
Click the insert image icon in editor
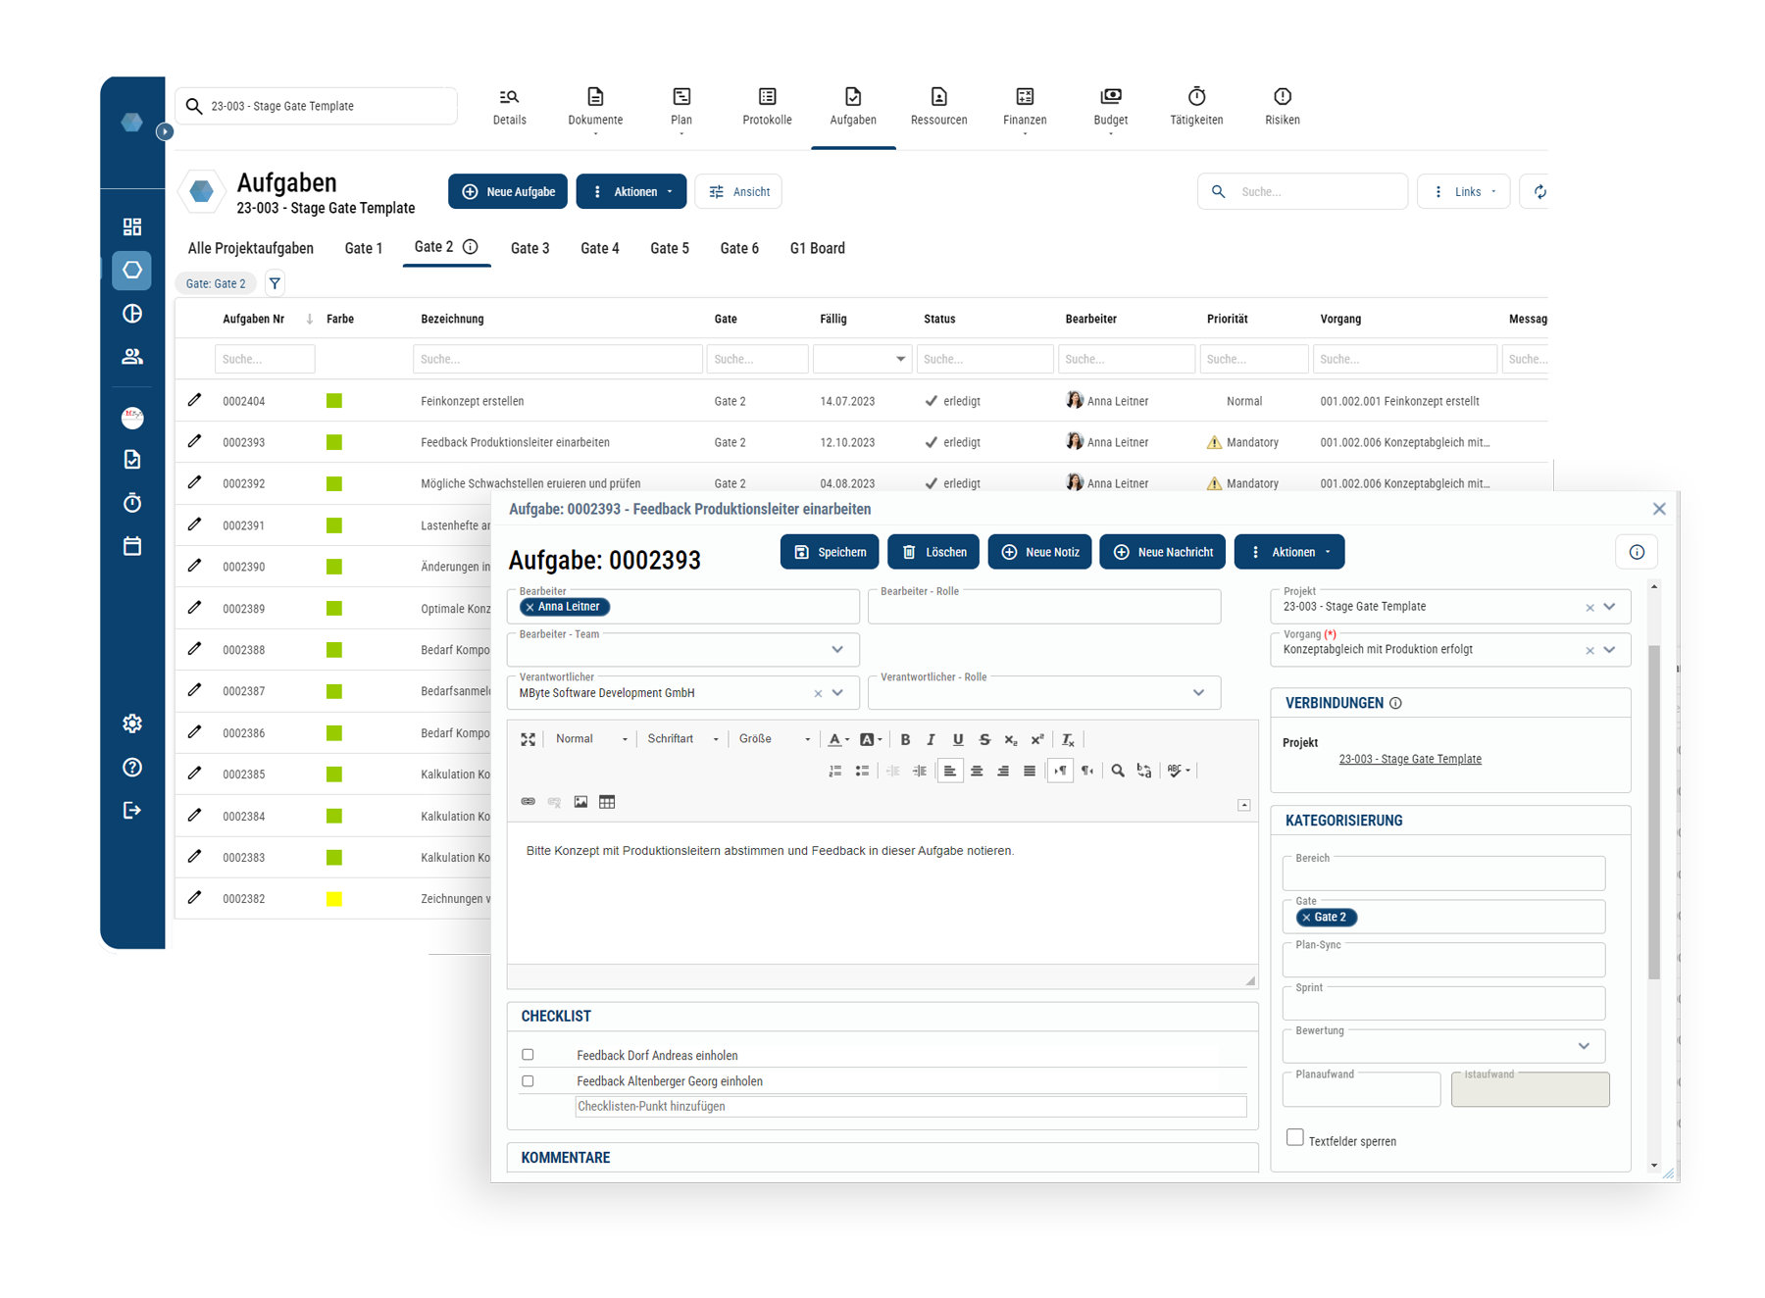pyautogui.click(x=580, y=802)
